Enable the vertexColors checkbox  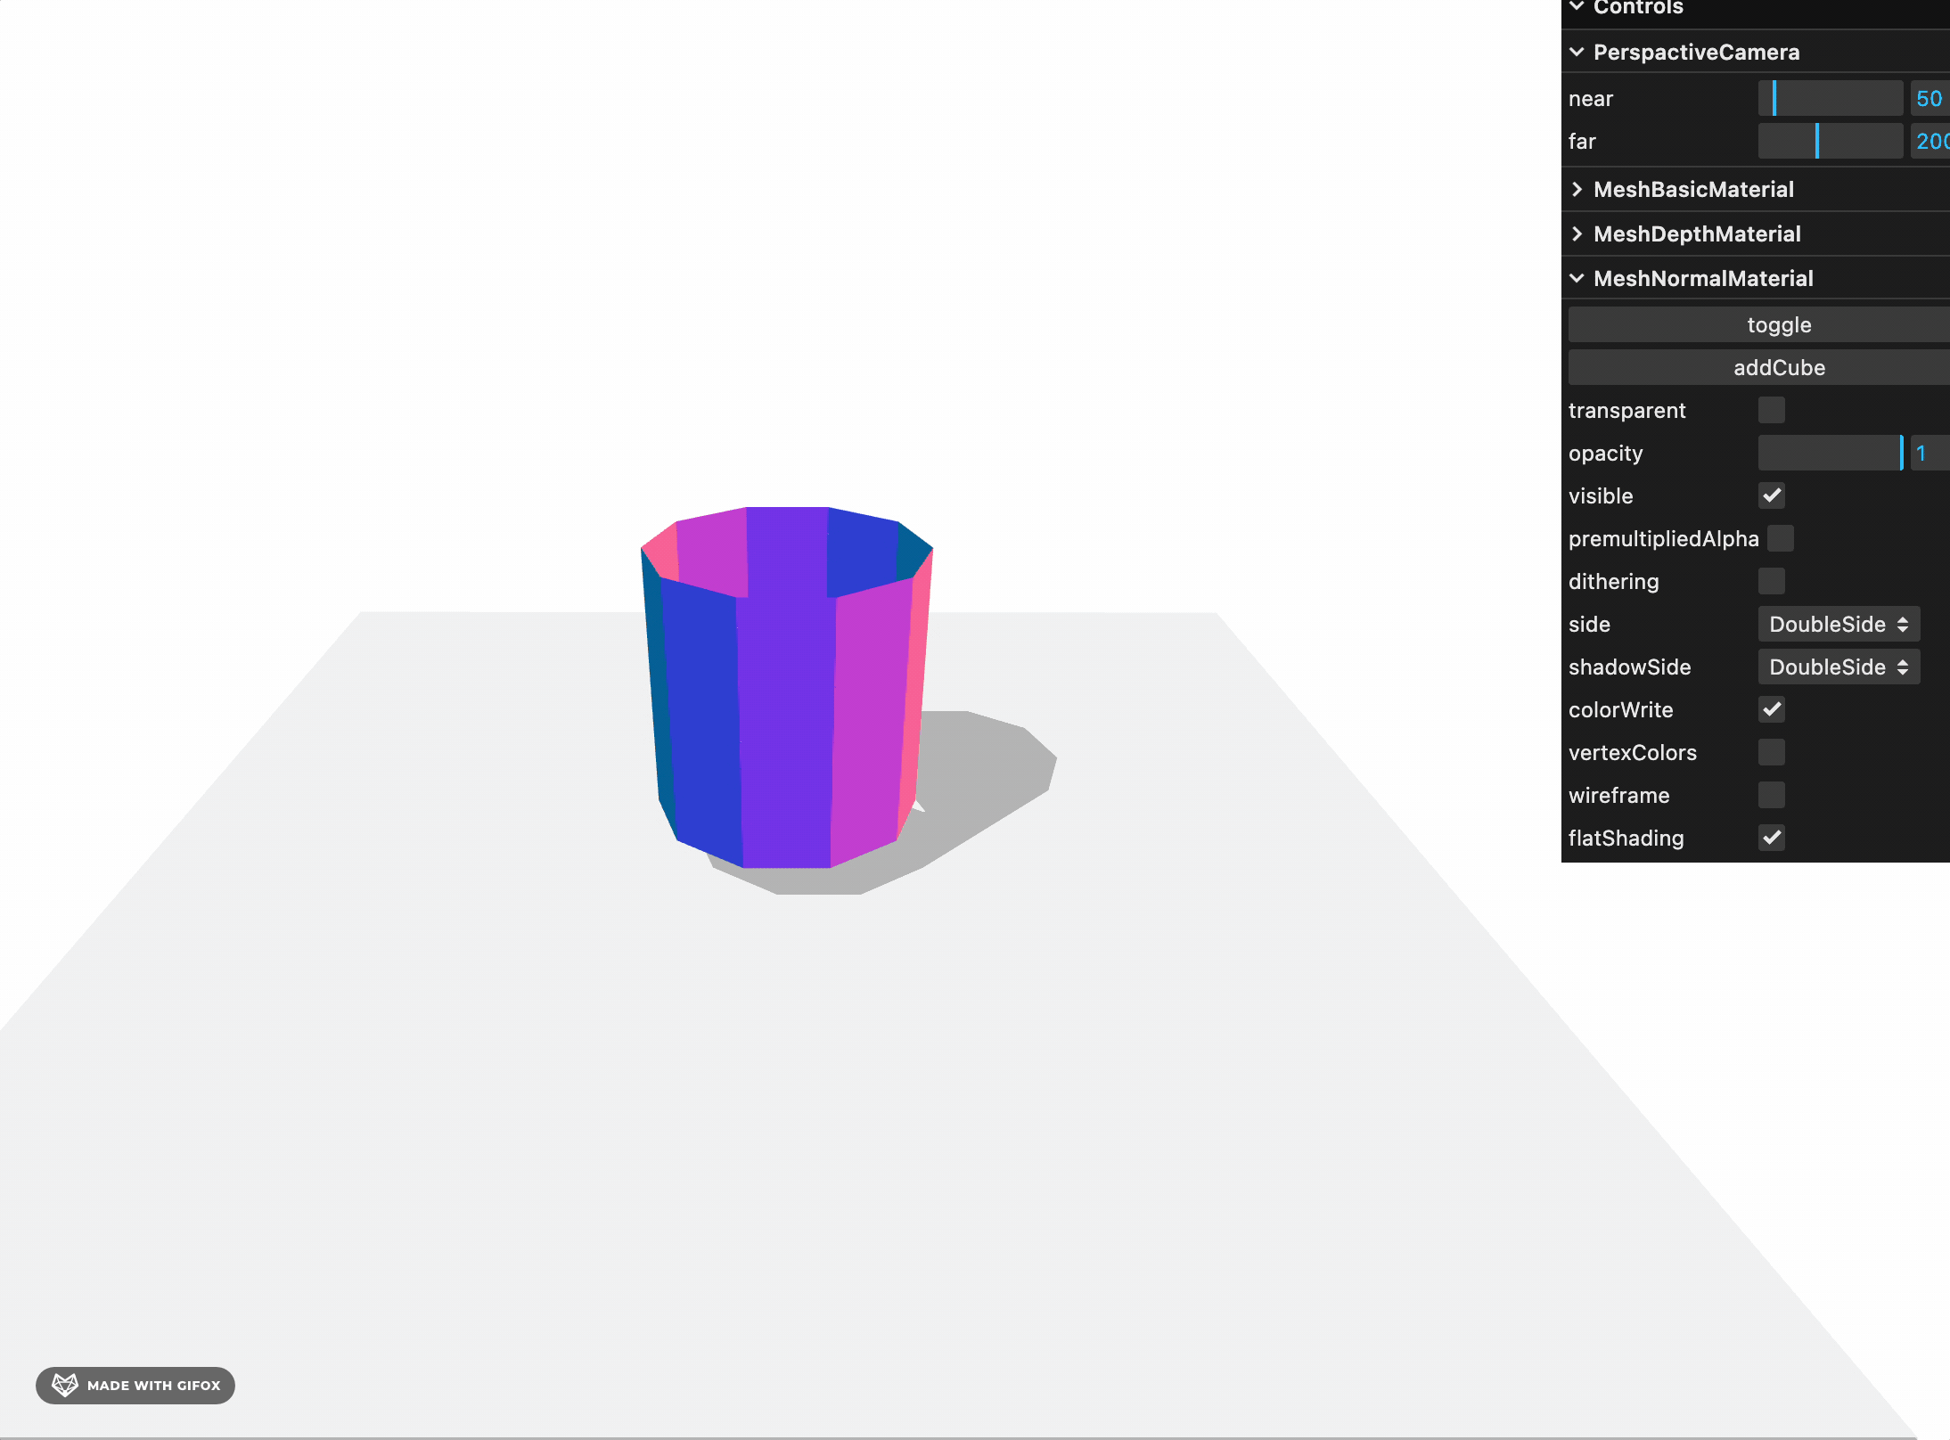coord(1771,752)
